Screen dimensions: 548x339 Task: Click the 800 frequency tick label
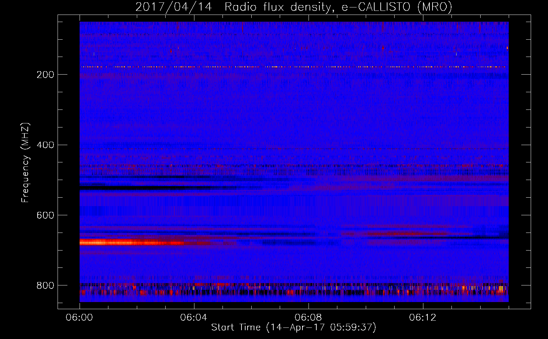click(x=45, y=285)
